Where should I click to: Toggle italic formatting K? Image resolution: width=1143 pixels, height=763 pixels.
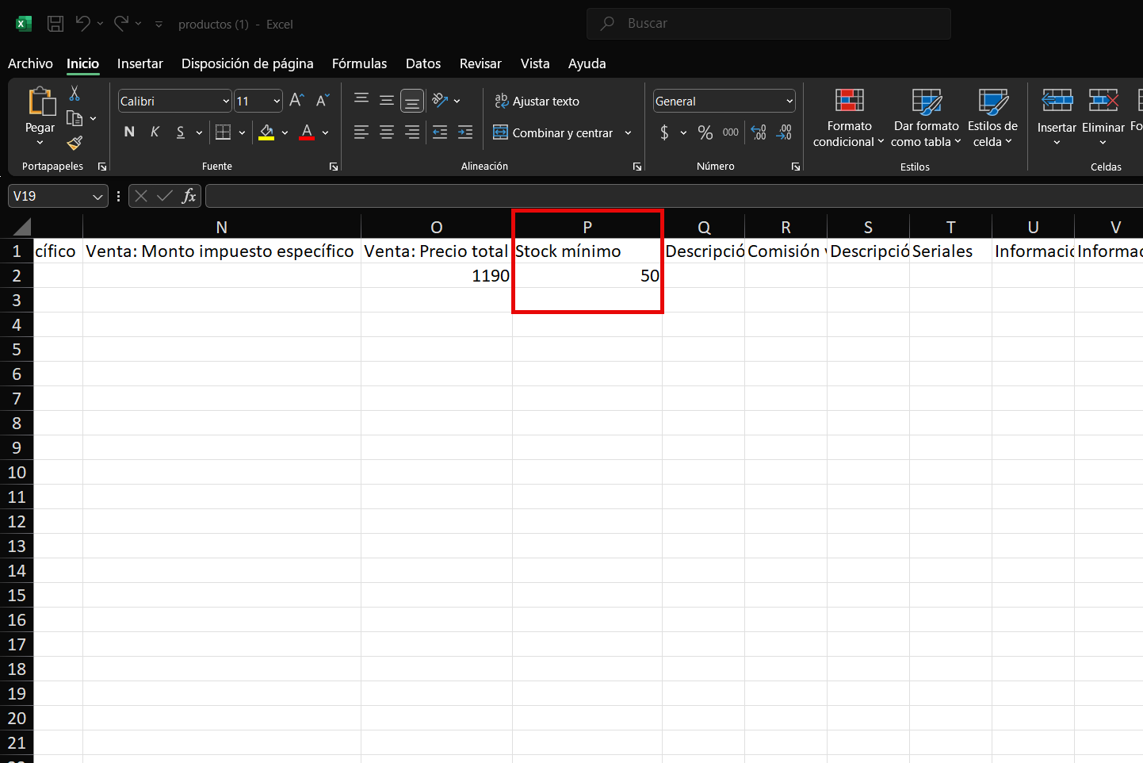coord(155,132)
